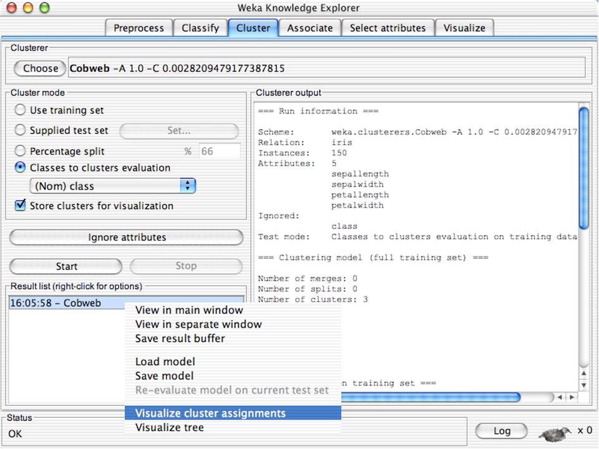The image size is (599, 449).
Task: Click the Stop button
Action: coord(186,266)
